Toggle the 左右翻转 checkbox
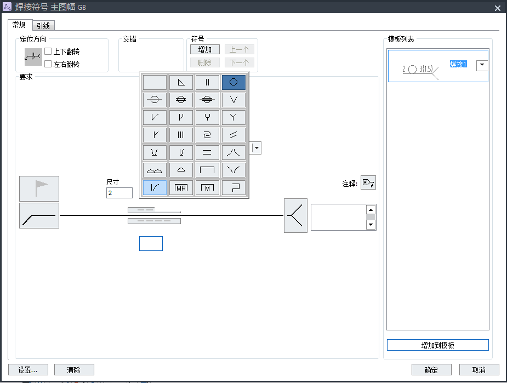The width and height of the screenshot is (507, 383). [x=48, y=64]
